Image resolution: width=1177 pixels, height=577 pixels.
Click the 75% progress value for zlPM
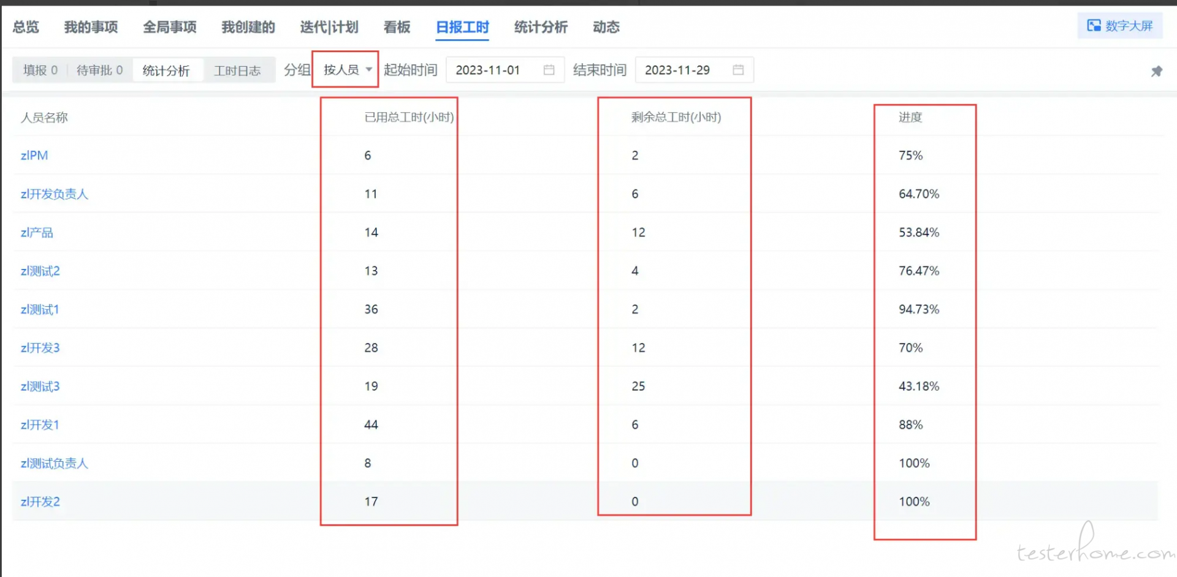[x=911, y=156]
